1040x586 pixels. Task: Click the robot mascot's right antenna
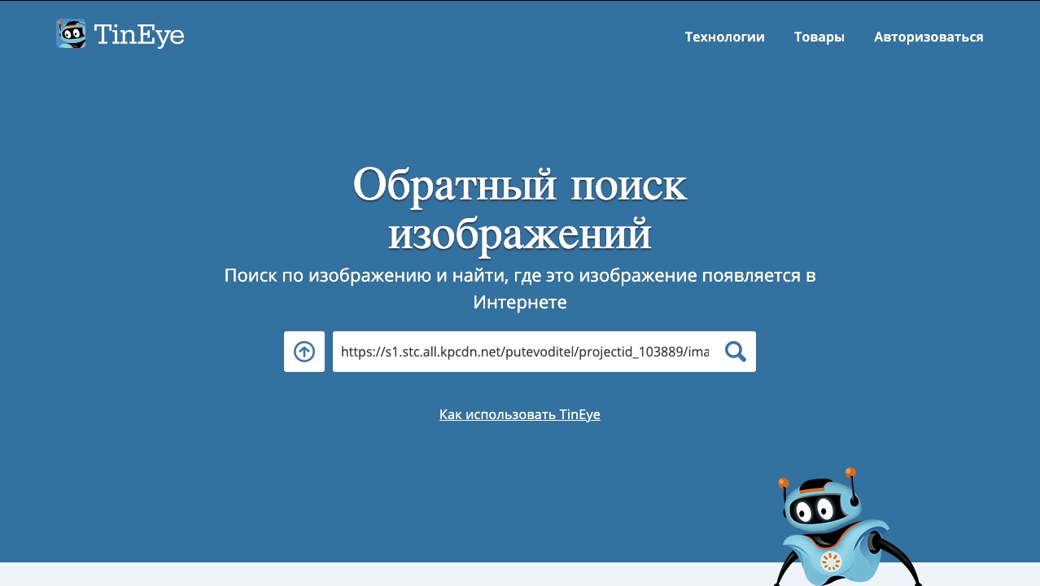pos(850,473)
